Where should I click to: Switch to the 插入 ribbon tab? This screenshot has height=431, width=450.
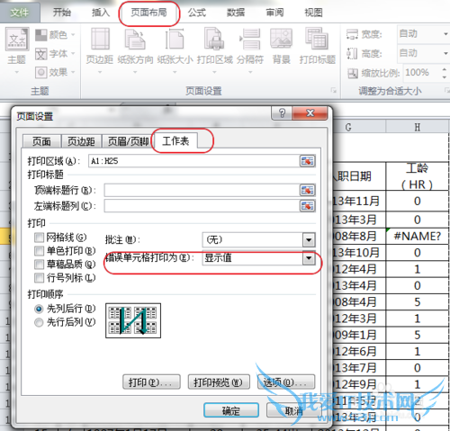coord(101,13)
